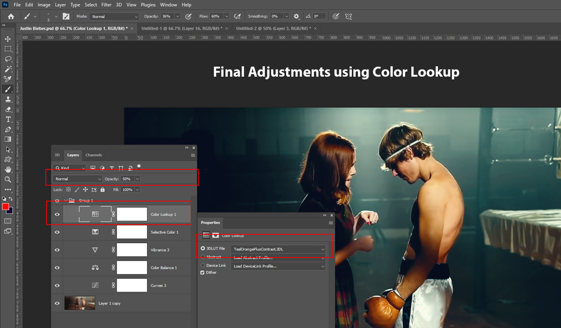The height and width of the screenshot is (328, 561).
Task: Select the Gradient tool
Action: pyautogui.click(x=8, y=139)
